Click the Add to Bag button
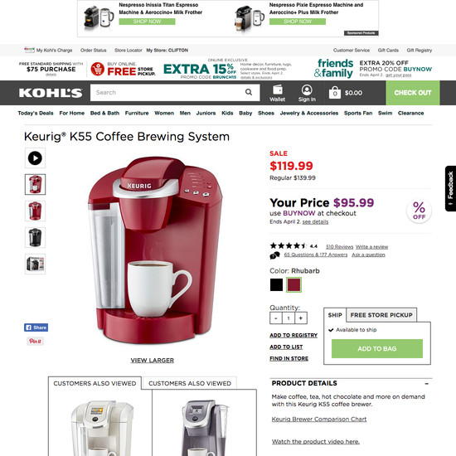 point(377,348)
